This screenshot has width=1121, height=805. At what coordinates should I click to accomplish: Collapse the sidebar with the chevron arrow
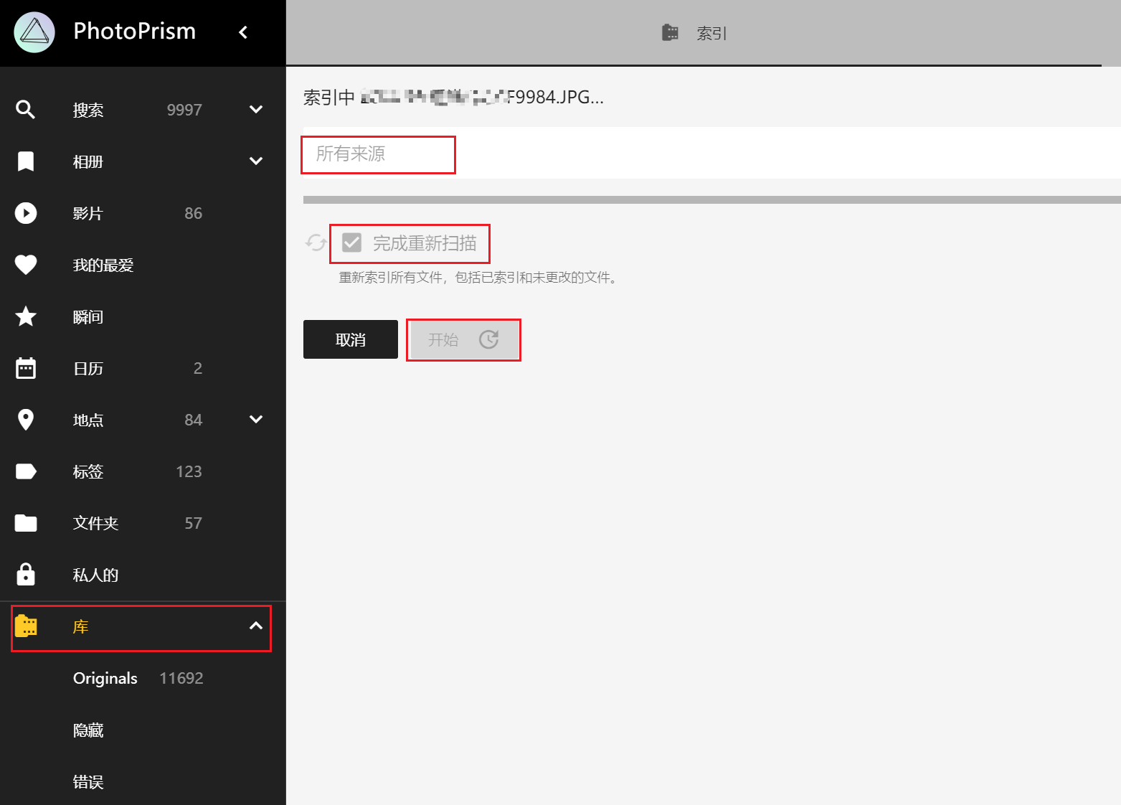coord(243,32)
